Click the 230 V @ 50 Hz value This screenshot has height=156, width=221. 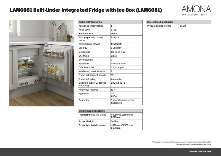tap(118, 83)
